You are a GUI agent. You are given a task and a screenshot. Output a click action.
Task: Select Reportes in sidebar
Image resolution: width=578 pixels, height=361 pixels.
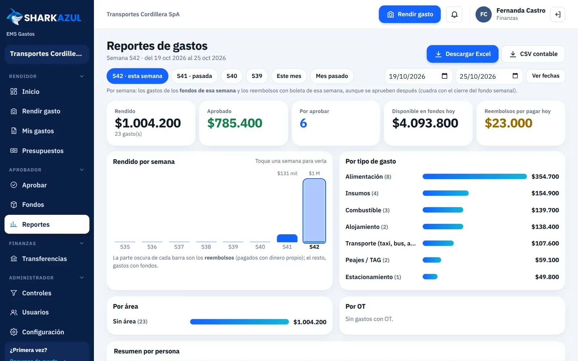click(x=47, y=225)
